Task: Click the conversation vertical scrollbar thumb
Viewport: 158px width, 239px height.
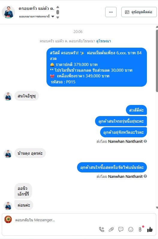Action: [x=157, y=61]
